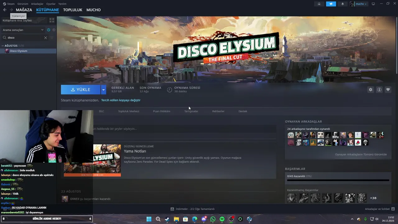Screen dimensions: 398x224
Task: Open Puan Dükkânı tab
Action: coord(162,111)
